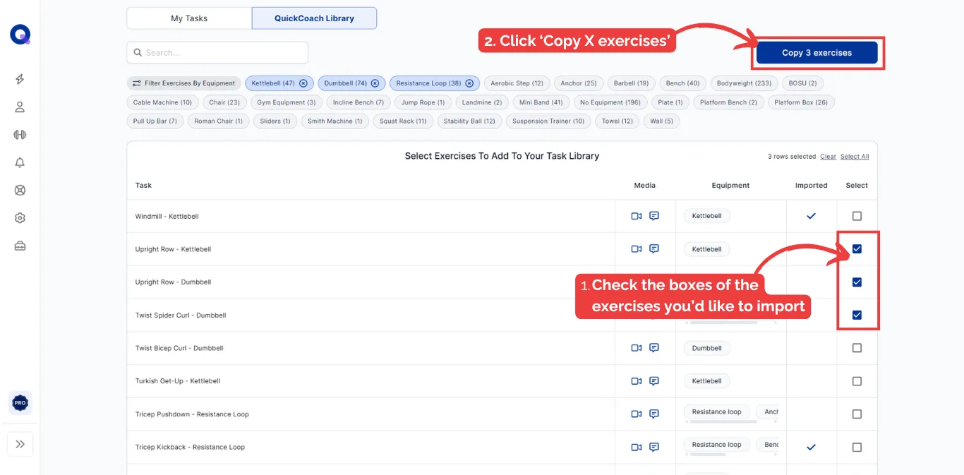
Task: Check the Twist Bicep Curl - Dumbbell box
Action: [857, 348]
